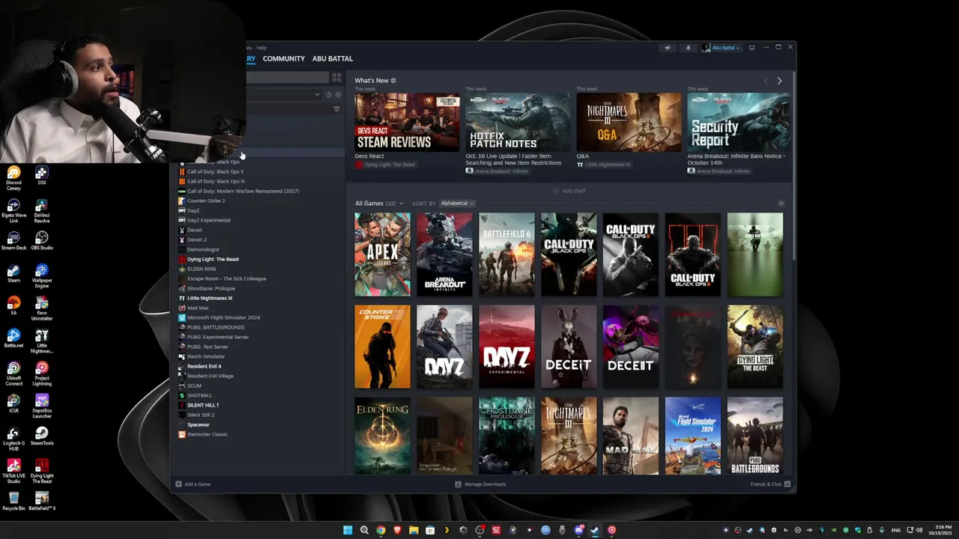Open Manage Downloads
The height and width of the screenshot is (539, 959).
point(480,484)
